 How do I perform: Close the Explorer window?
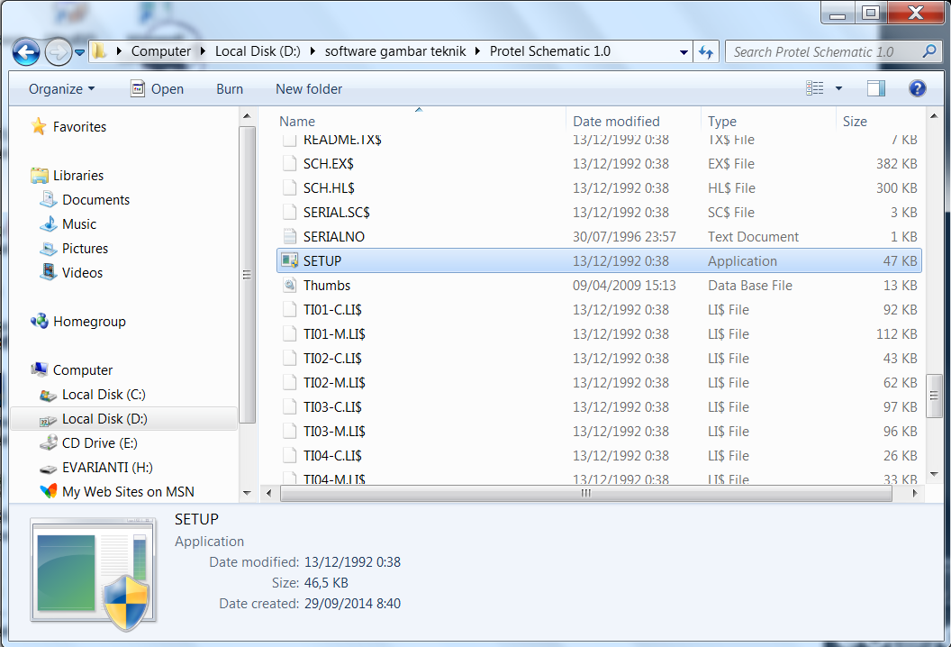point(915,13)
